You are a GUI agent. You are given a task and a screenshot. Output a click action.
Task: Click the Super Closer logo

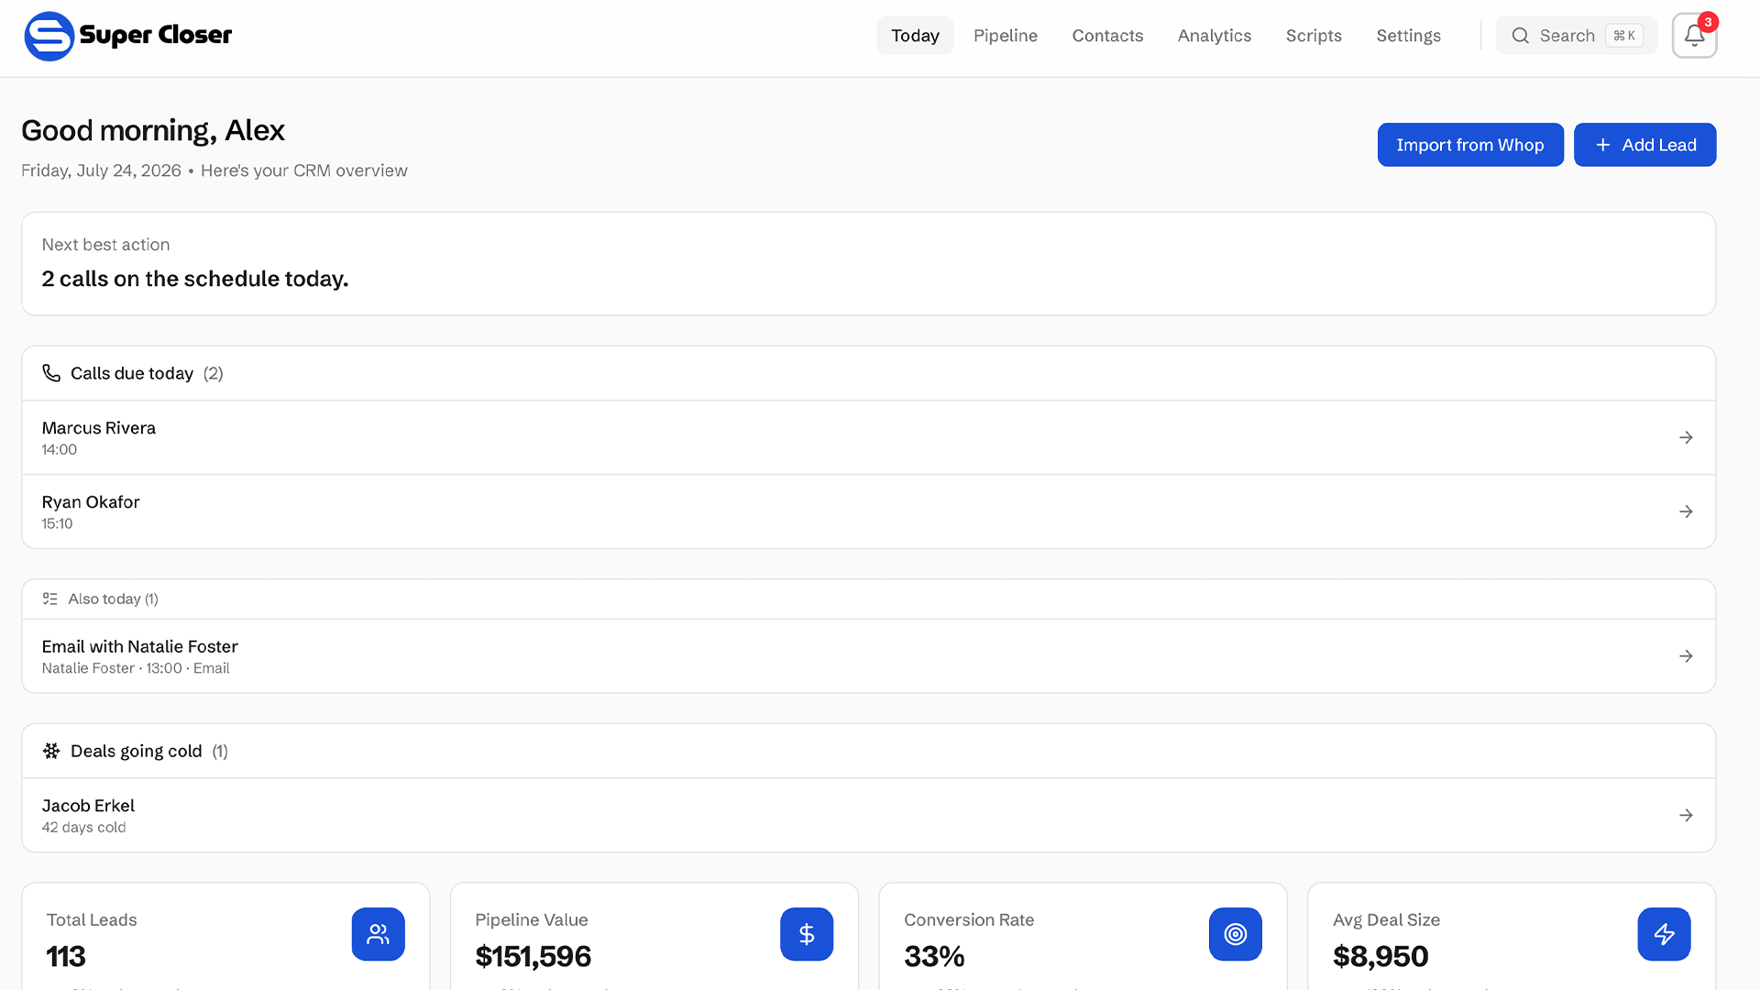(x=128, y=36)
